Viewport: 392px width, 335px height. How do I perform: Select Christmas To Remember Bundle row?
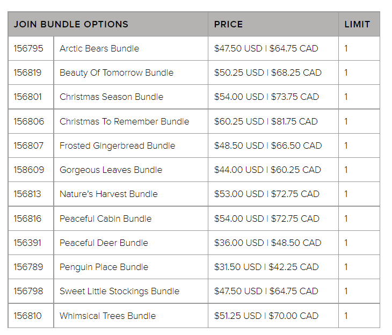[x=124, y=121]
